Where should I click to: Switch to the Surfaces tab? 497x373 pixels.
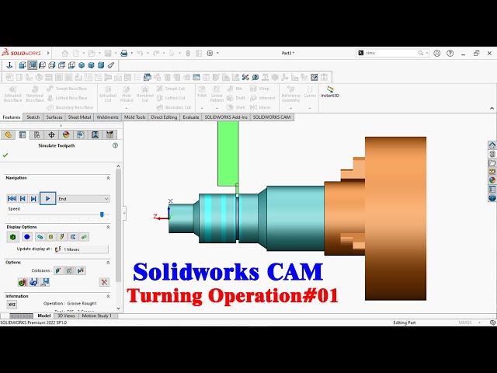pos(54,117)
